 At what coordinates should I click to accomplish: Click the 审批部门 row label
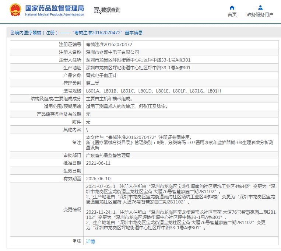[72, 156]
